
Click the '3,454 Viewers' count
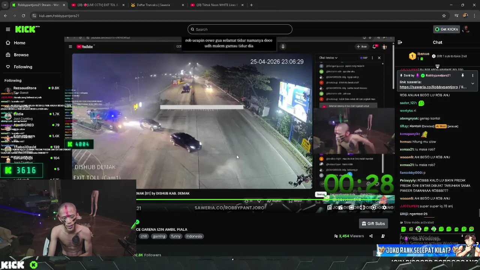pyautogui.click(x=349, y=236)
